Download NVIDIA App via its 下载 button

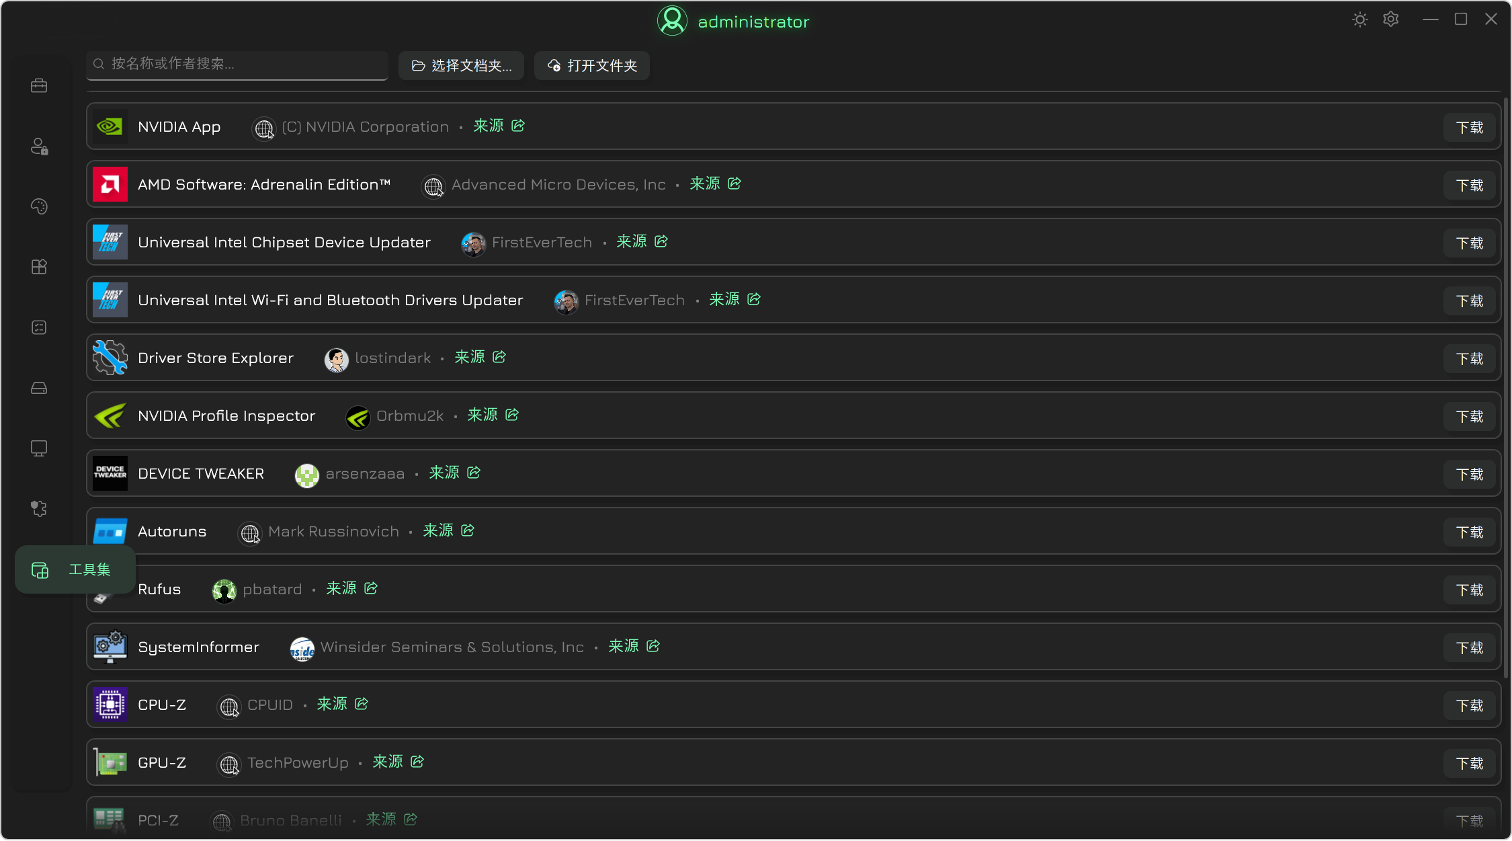pyautogui.click(x=1469, y=128)
